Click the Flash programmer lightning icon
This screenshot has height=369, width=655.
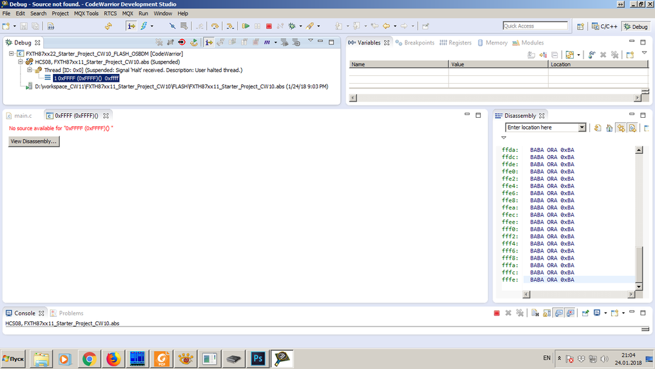(144, 26)
